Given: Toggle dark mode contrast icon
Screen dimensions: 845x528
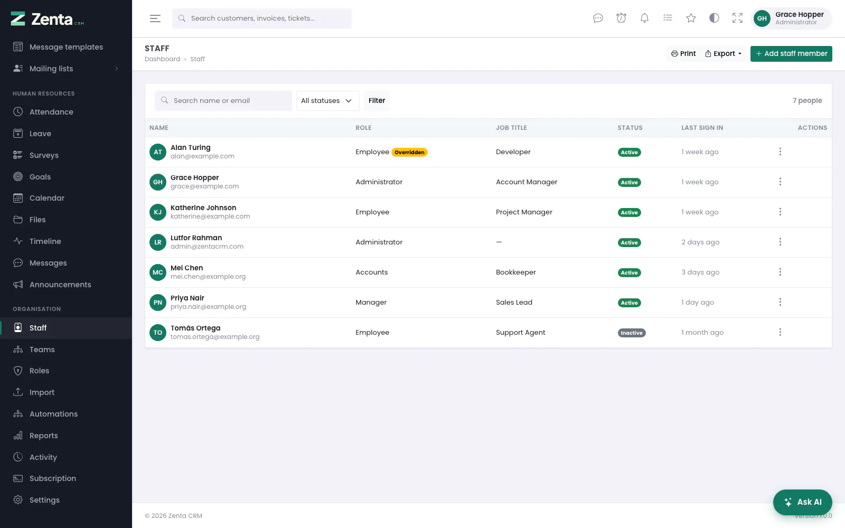Looking at the screenshot, I should (x=714, y=18).
